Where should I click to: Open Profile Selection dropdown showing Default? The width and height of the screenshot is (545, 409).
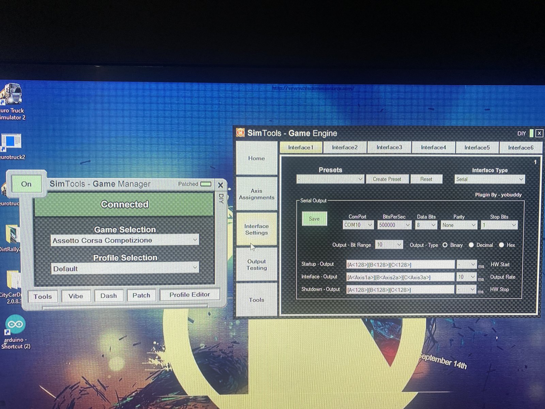tap(125, 269)
